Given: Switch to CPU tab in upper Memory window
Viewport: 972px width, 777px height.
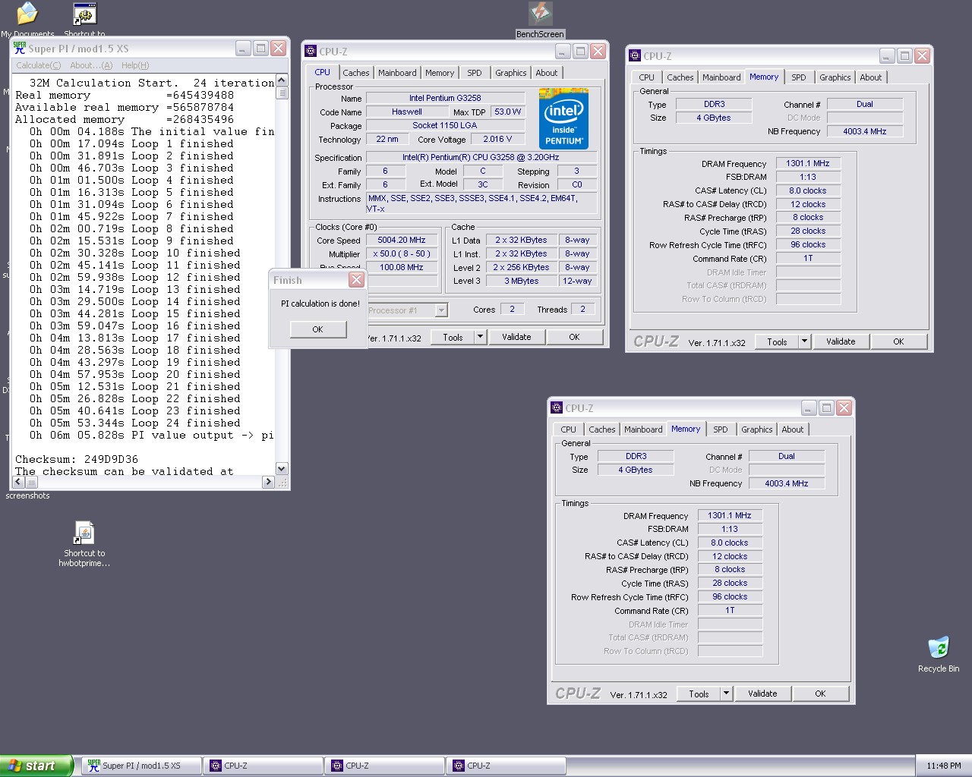Looking at the screenshot, I should tap(646, 77).
